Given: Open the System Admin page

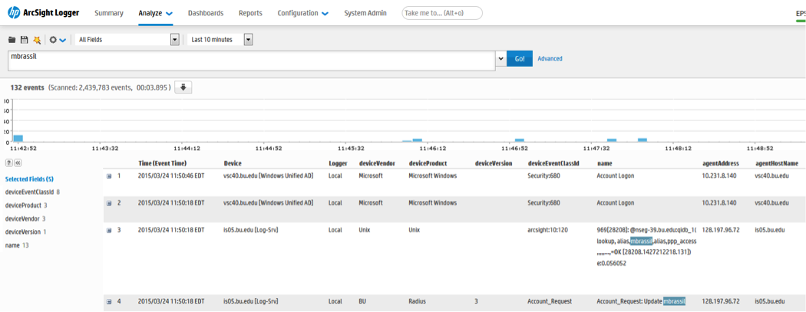Looking at the screenshot, I should tap(365, 13).
